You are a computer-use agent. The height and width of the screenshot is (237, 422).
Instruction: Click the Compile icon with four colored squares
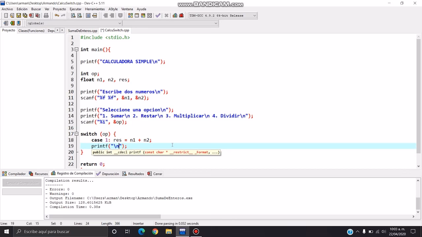click(131, 15)
